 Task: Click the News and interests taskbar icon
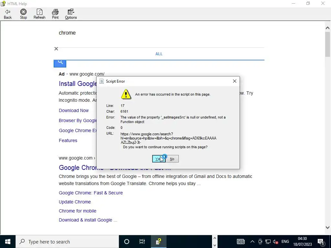point(240,242)
